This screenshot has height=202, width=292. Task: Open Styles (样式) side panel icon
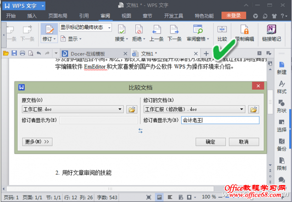click(282, 87)
